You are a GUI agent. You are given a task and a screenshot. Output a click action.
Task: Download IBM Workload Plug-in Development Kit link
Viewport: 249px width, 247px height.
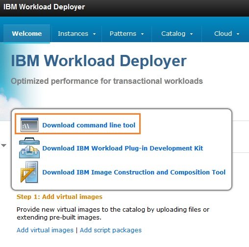(x=123, y=148)
